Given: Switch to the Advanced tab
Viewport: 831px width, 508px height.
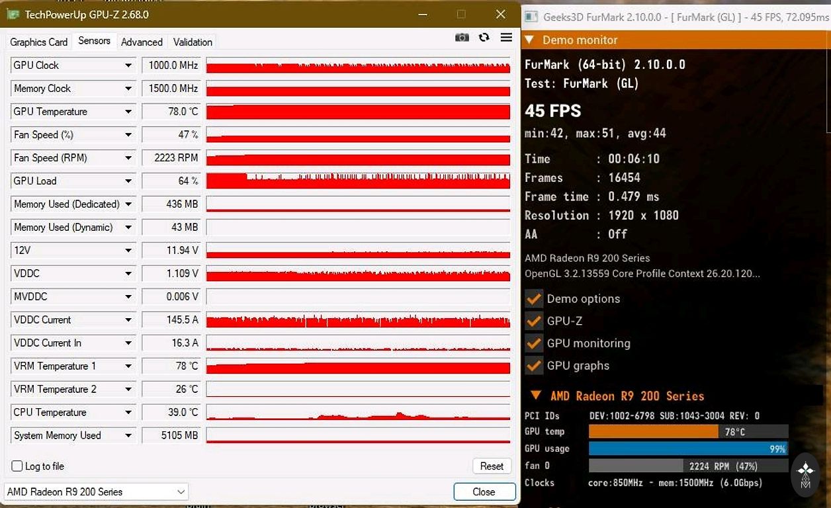Looking at the screenshot, I should [142, 42].
